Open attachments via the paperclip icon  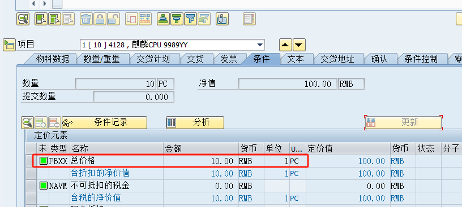click(222, 19)
